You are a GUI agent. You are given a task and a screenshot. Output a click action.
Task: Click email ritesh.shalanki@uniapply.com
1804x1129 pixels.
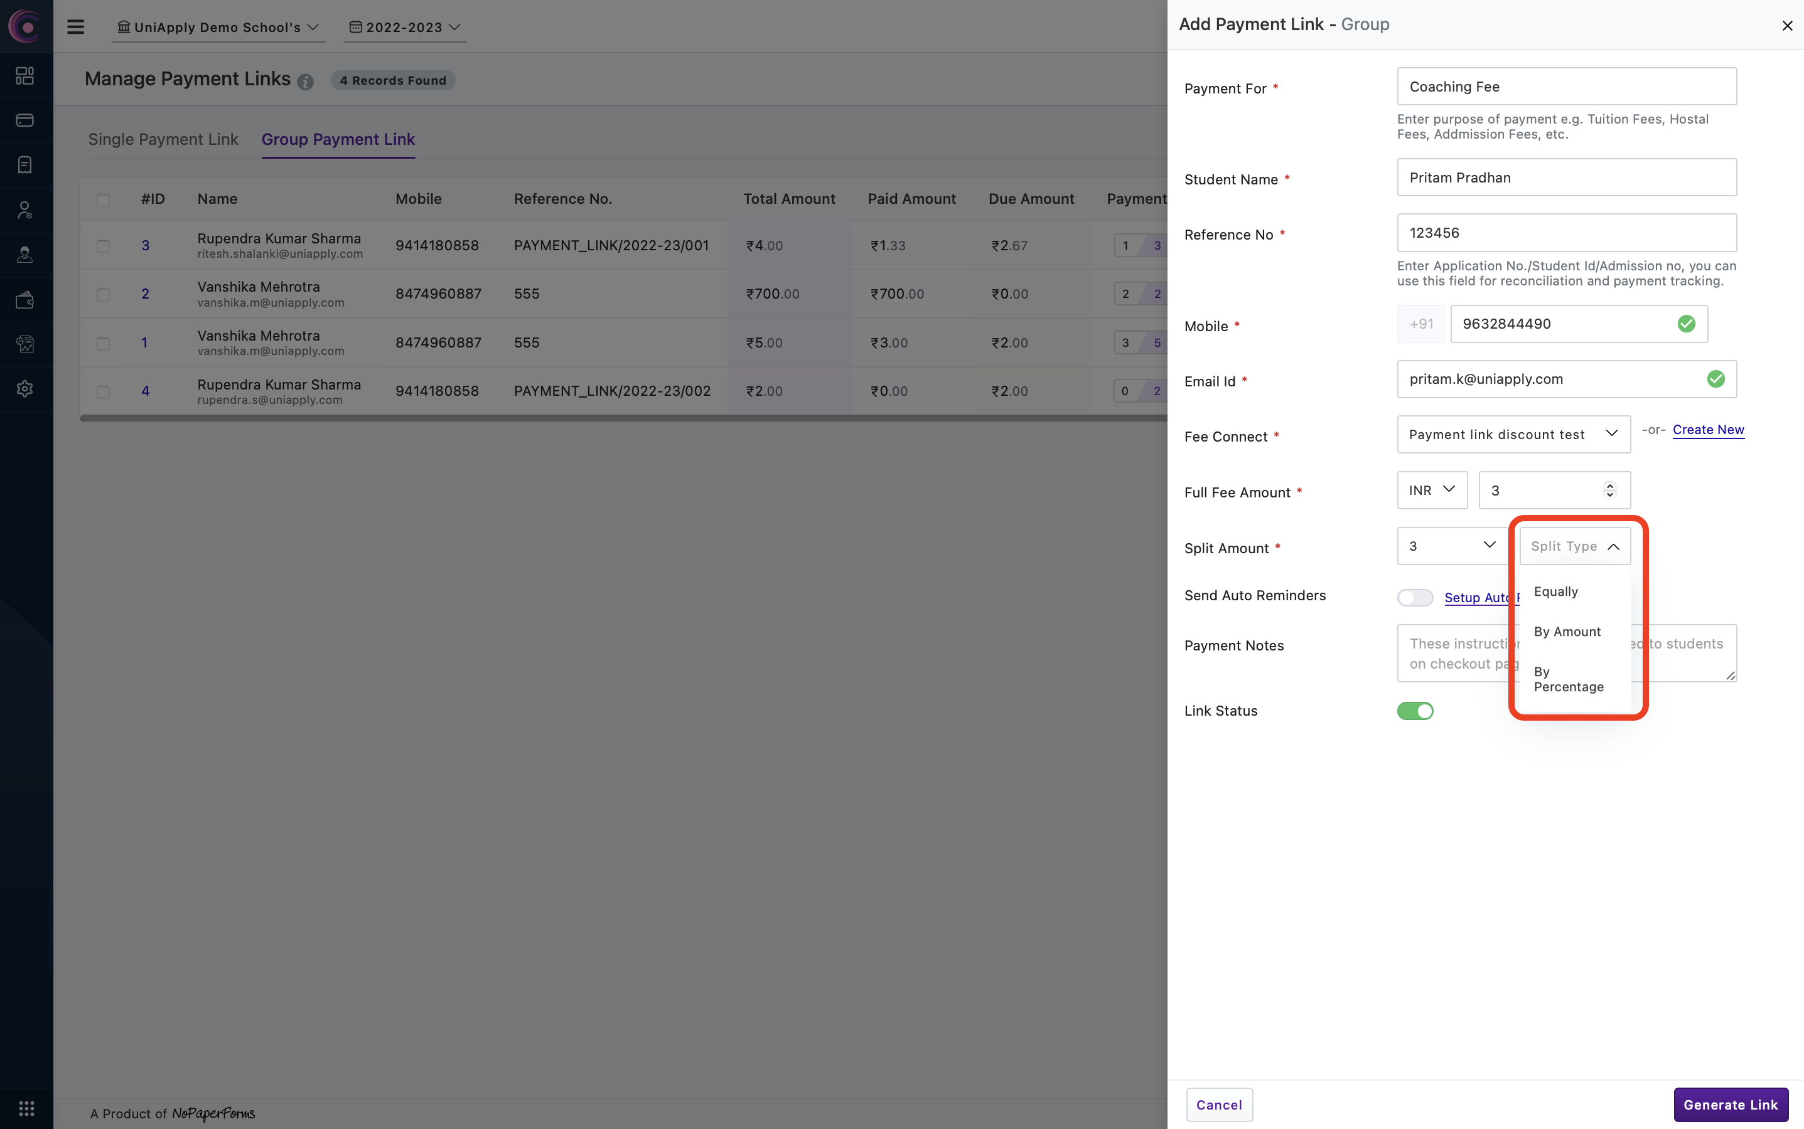(280, 254)
